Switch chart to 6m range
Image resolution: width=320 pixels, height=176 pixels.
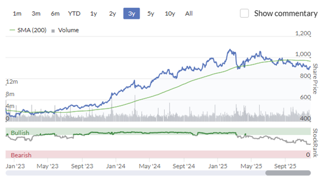(x=55, y=14)
